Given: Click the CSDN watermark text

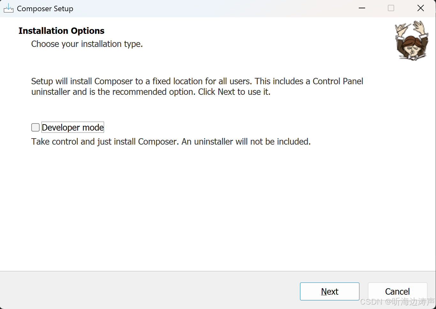Looking at the screenshot, I should 397,302.
